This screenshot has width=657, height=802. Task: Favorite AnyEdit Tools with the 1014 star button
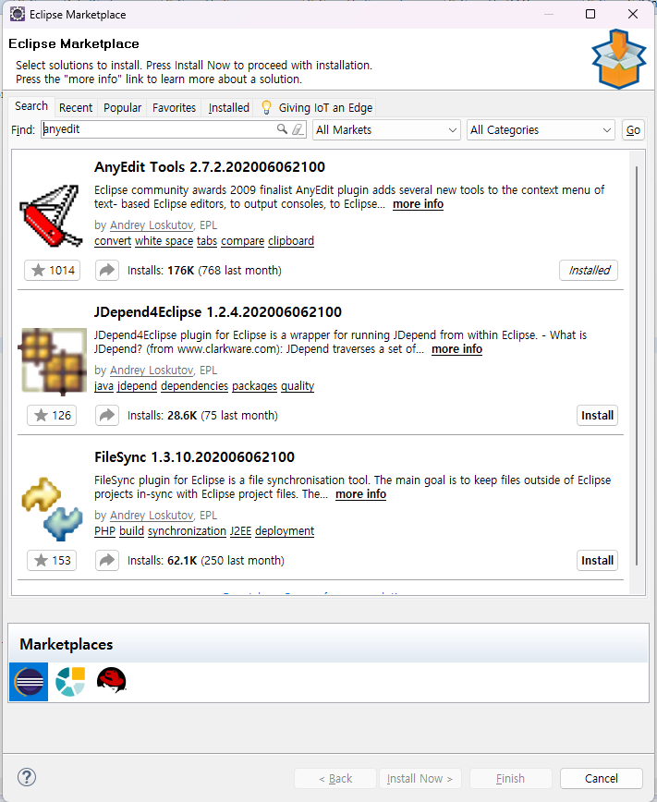52,270
